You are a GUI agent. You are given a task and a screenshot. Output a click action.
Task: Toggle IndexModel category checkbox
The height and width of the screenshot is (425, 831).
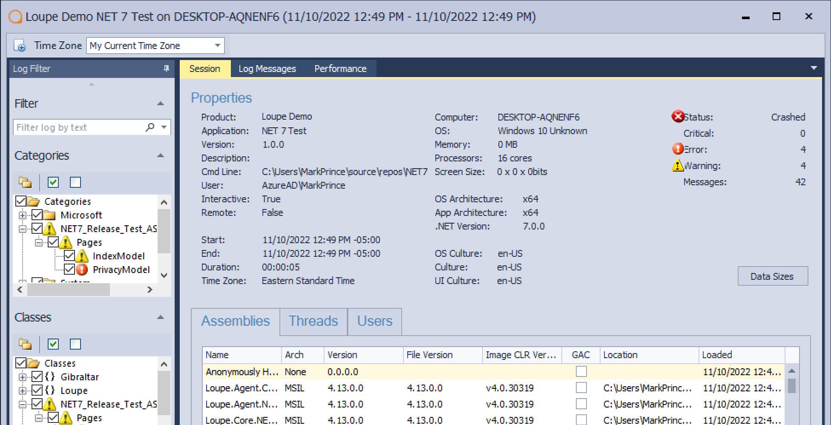pyautogui.click(x=69, y=256)
